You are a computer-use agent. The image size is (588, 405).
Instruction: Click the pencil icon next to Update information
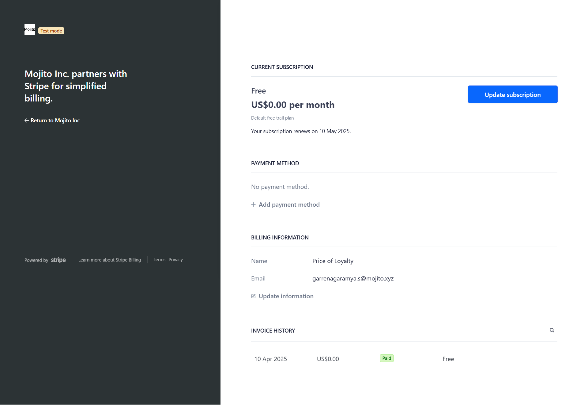pyautogui.click(x=253, y=296)
